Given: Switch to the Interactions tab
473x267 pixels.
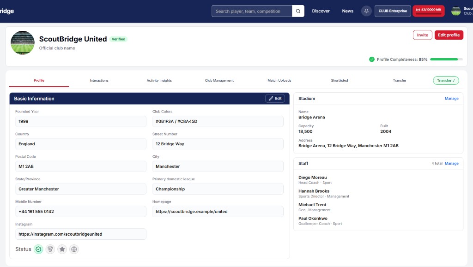Looking at the screenshot, I should click(99, 80).
